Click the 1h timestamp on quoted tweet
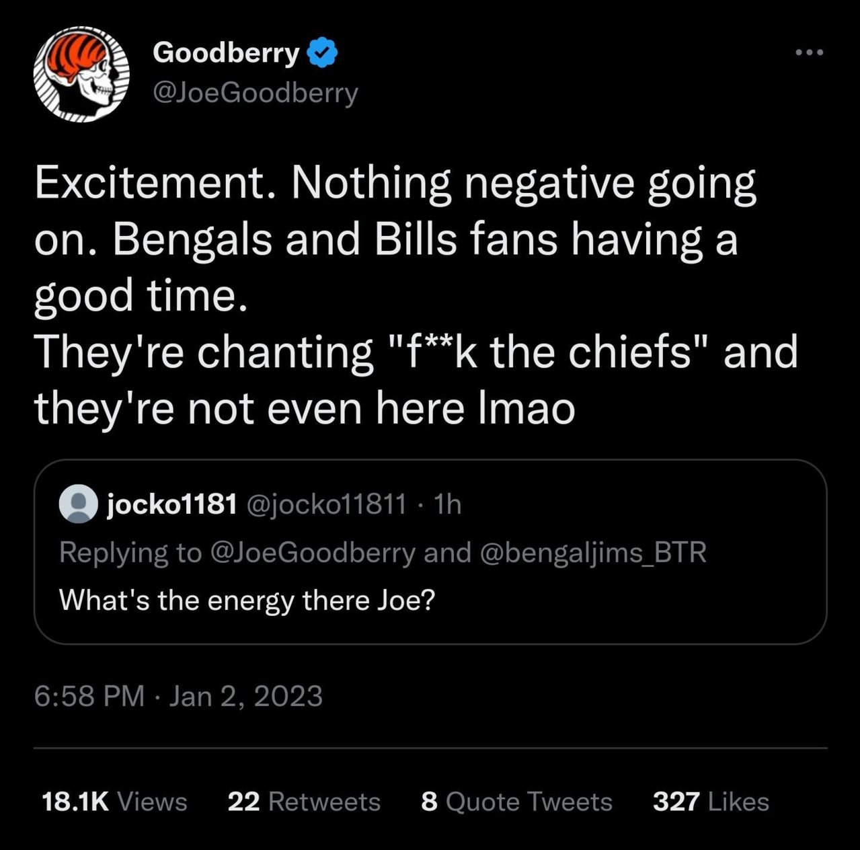This screenshot has width=860, height=850. click(448, 504)
